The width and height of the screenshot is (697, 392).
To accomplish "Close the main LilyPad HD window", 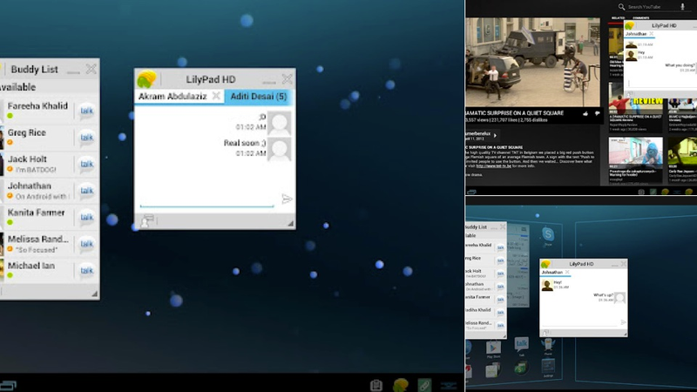I will pyautogui.click(x=288, y=79).
